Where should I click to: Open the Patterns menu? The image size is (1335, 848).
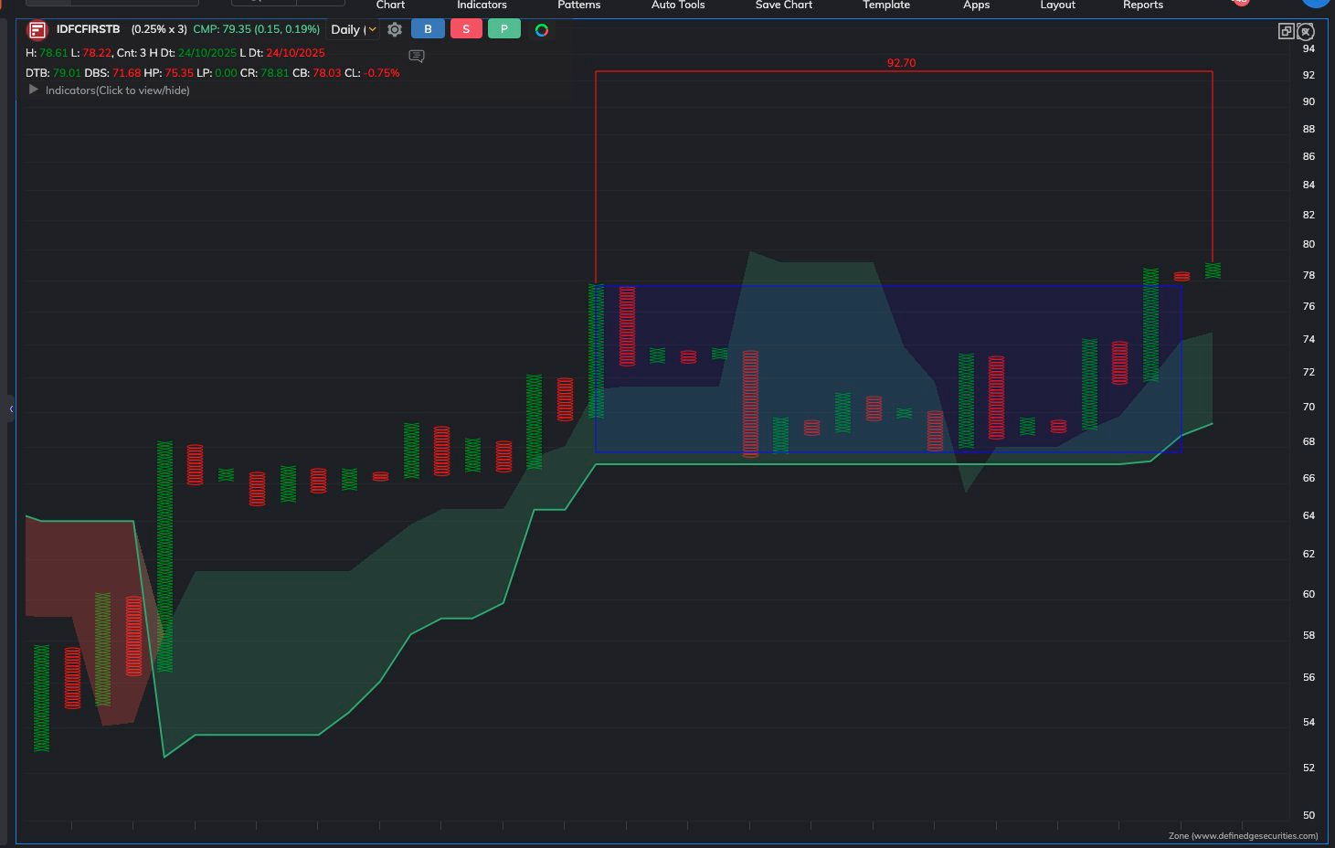tap(578, 5)
